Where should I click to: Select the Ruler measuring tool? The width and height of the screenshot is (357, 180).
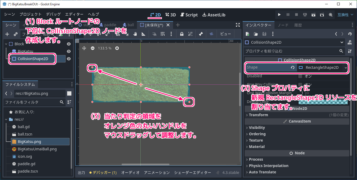(143, 34)
